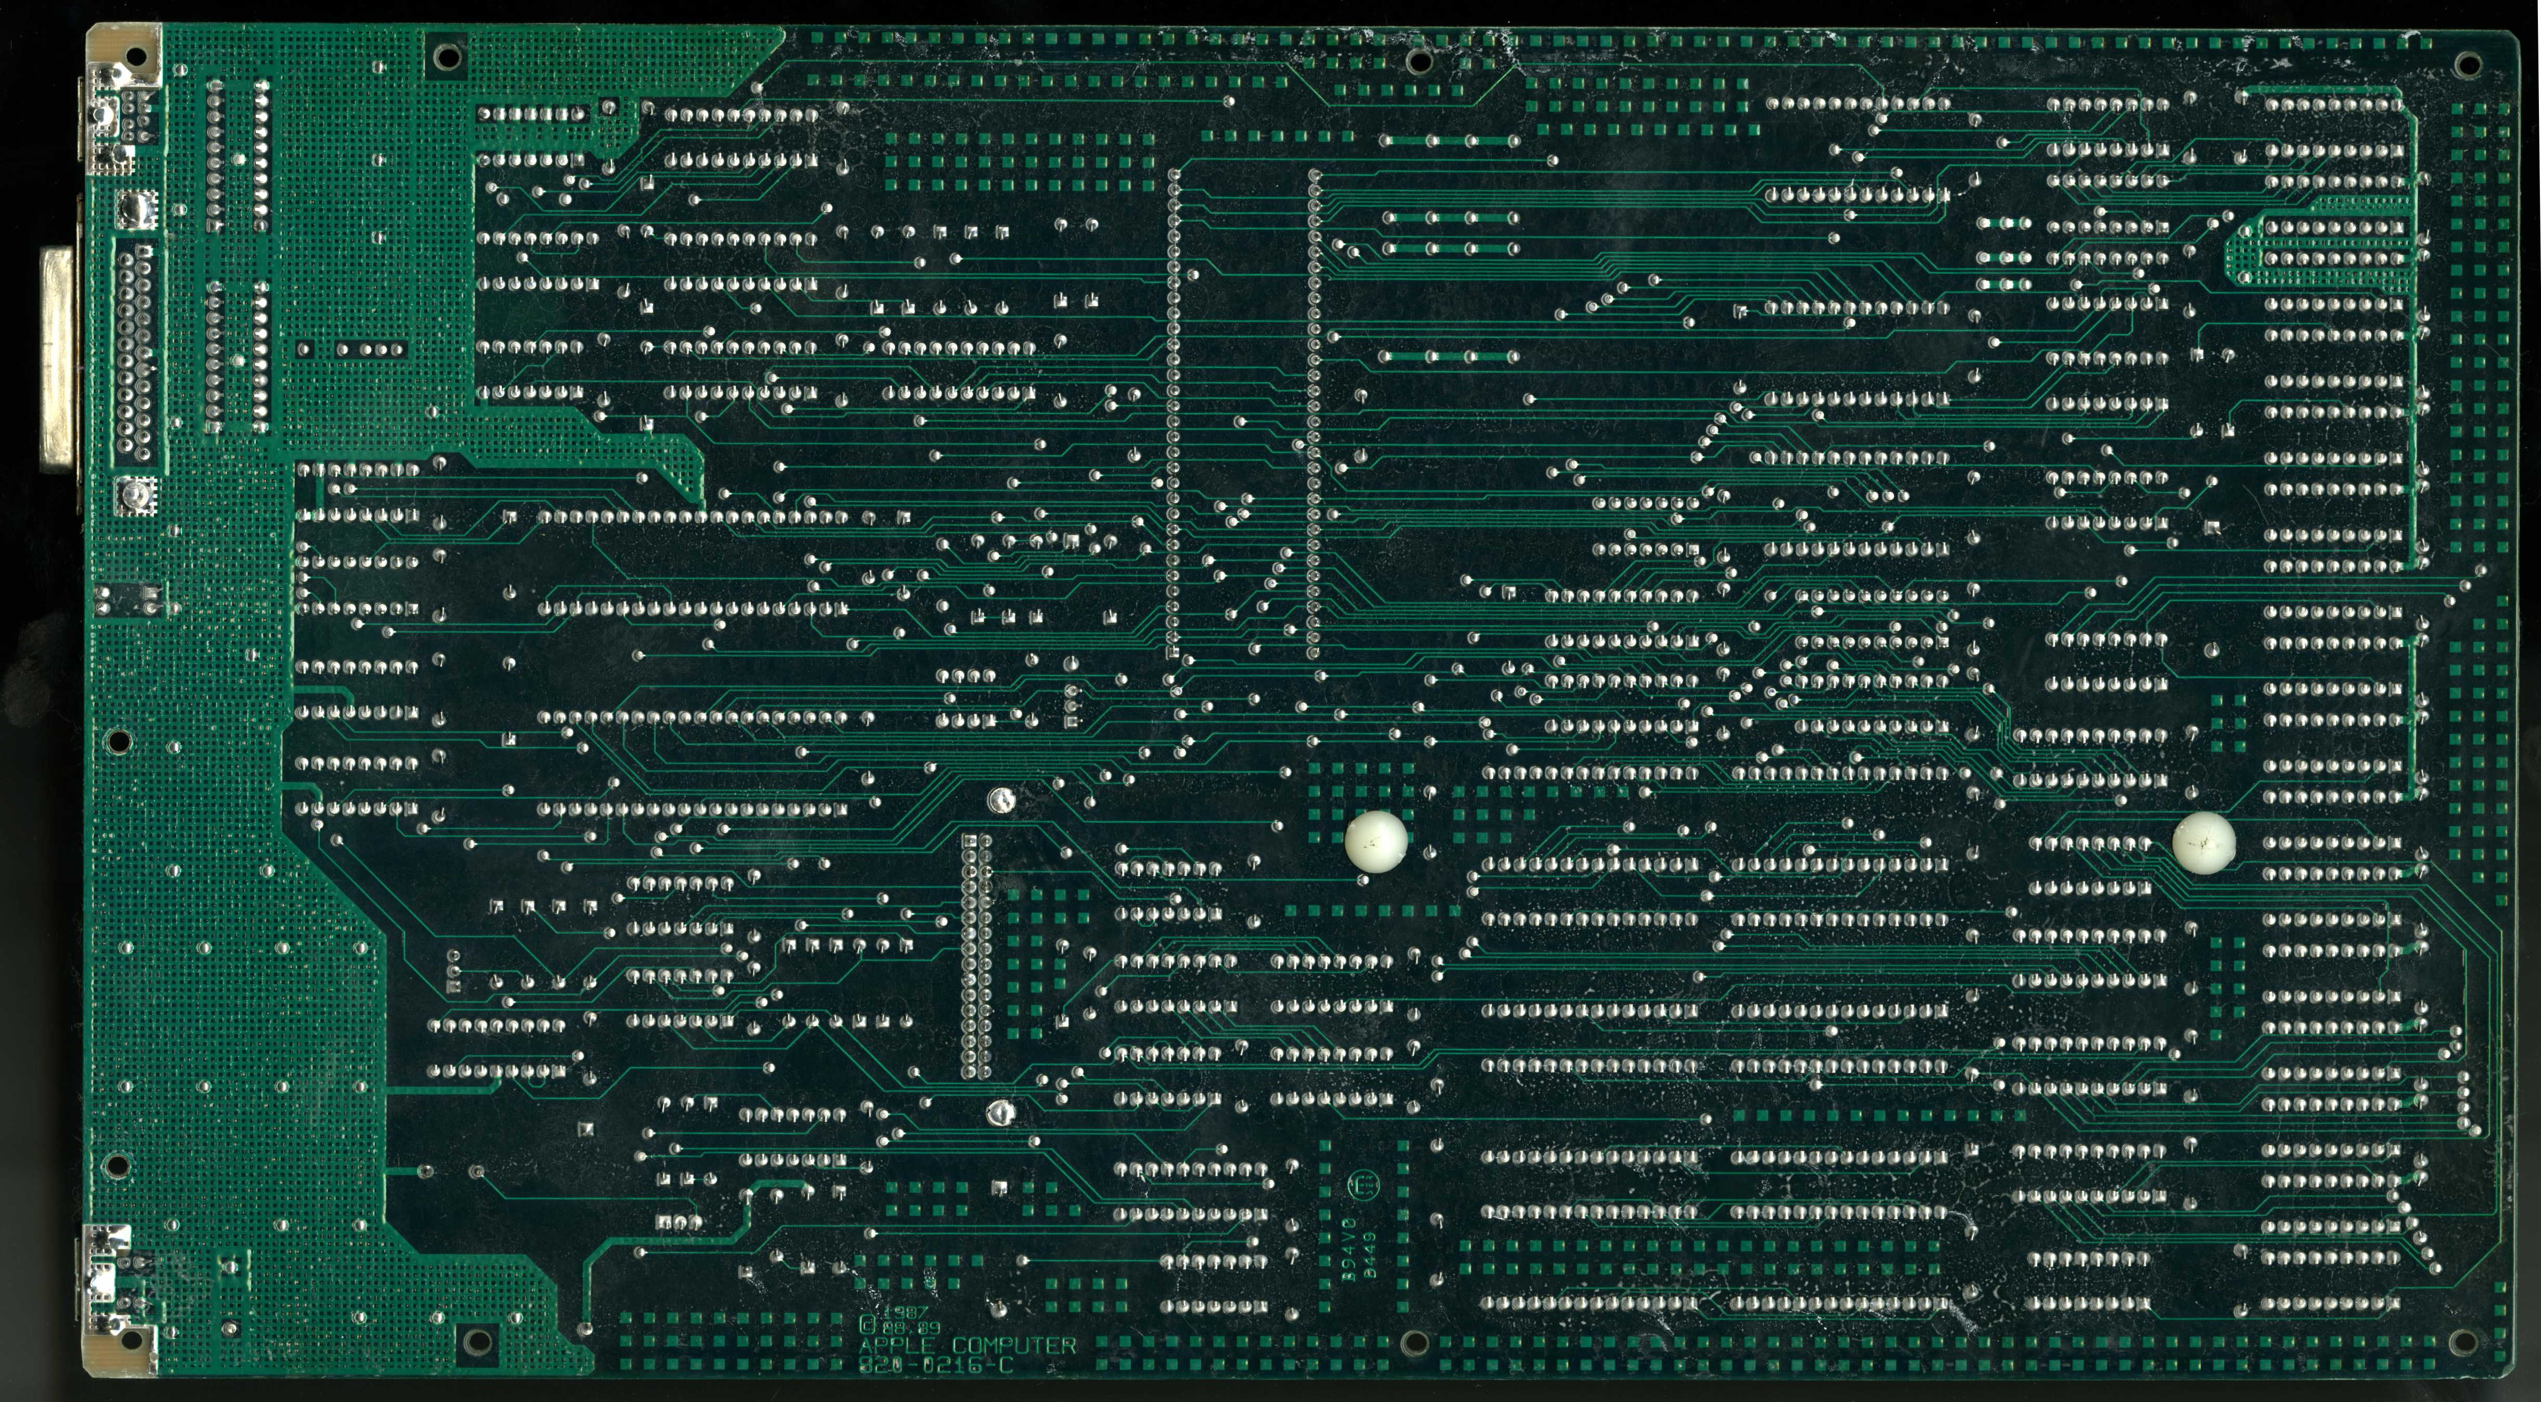
Task: Click the lower large solder blob below the pin header
Action: tap(1000, 1113)
